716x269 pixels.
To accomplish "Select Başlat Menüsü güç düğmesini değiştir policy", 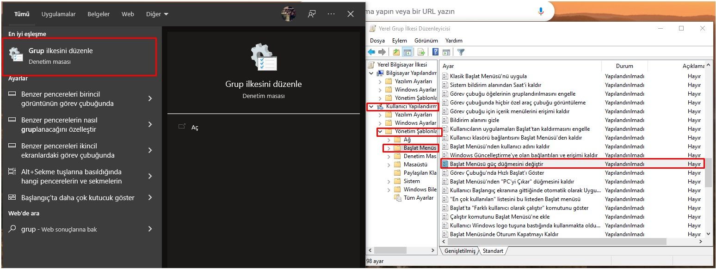I will tap(573, 164).
